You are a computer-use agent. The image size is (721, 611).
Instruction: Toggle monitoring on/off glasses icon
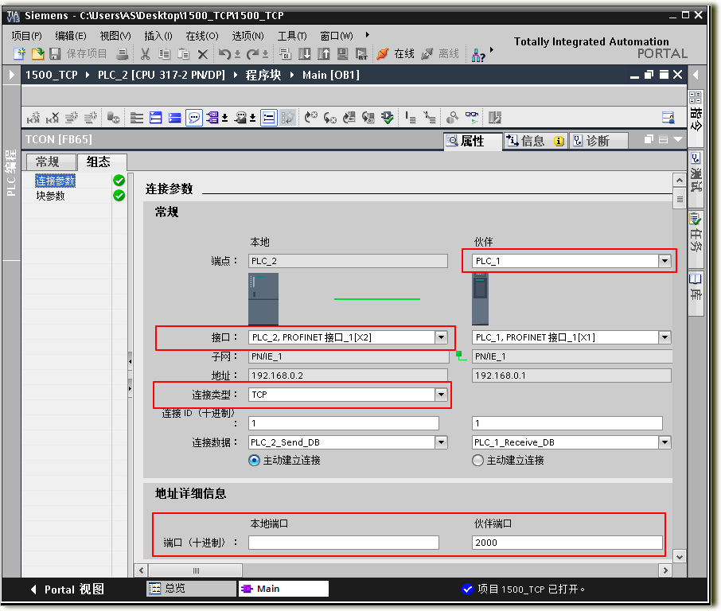point(472,118)
